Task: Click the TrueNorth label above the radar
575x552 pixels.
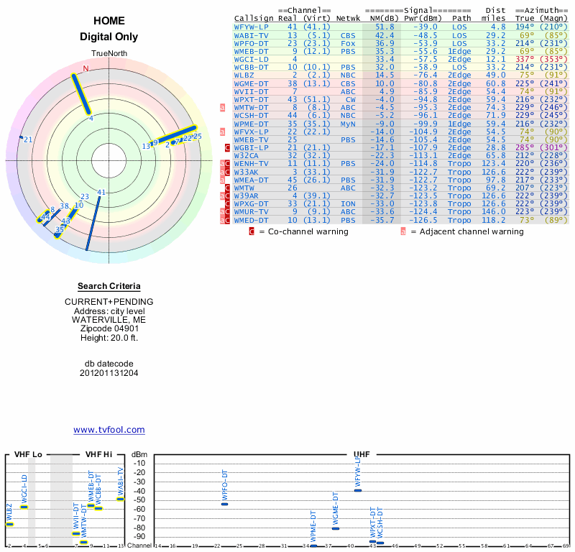Action: click(109, 55)
